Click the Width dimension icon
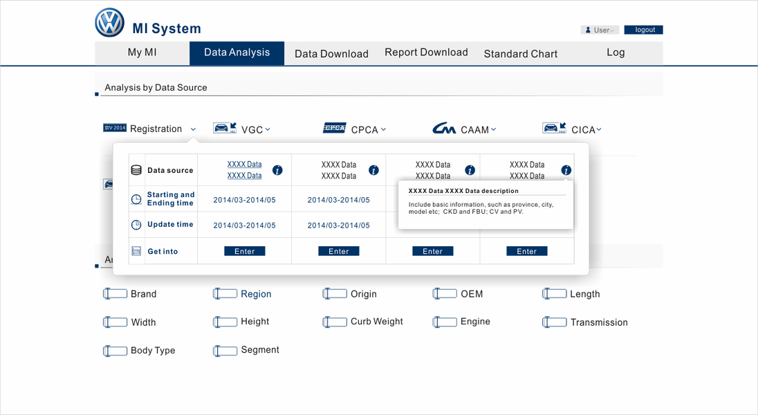Screen dimensions: 758x415 115,322
